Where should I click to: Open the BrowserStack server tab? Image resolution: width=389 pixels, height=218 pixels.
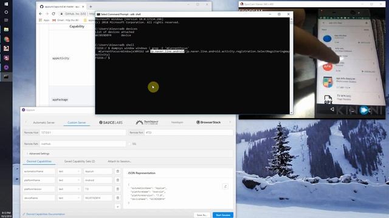208,122
